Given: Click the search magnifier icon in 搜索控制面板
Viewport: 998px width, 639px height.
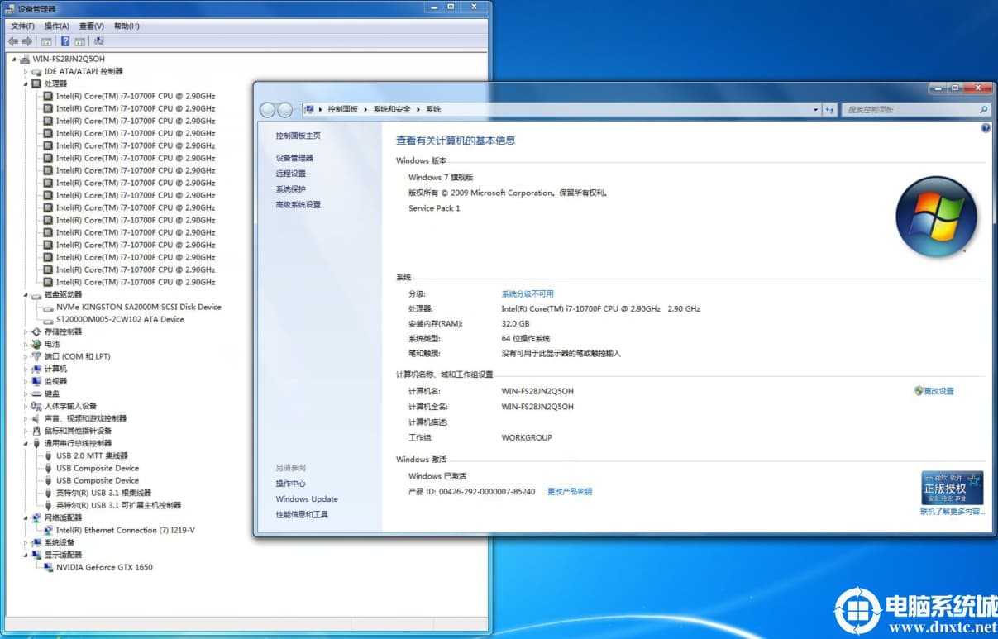Looking at the screenshot, I should click(983, 109).
